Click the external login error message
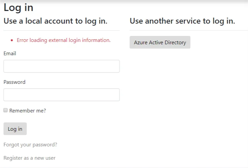The width and height of the screenshot is (248, 168). click(x=63, y=40)
